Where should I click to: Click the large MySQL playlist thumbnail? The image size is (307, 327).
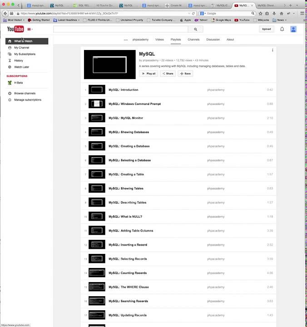[x=110, y=64]
